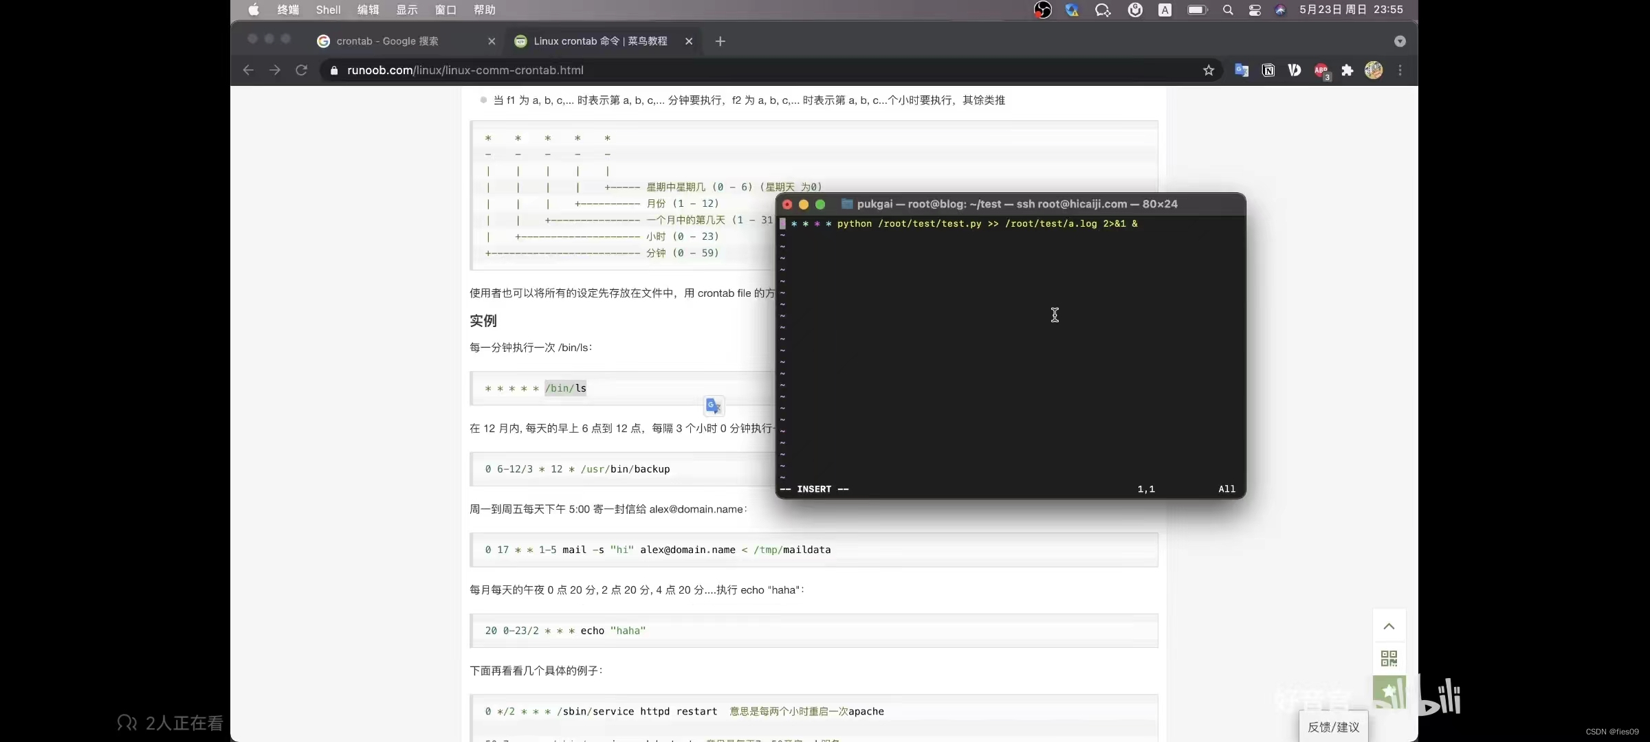Click the terminal green zoom button
Screen dimensions: 1650x742
click(820, 204)
